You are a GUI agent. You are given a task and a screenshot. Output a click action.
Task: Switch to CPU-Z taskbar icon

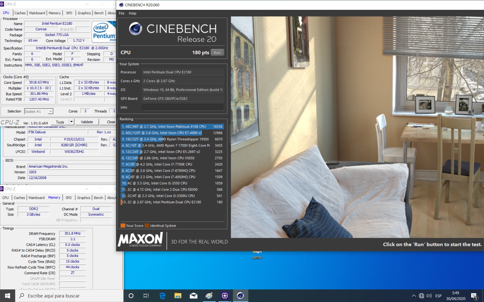coord(225,296)
